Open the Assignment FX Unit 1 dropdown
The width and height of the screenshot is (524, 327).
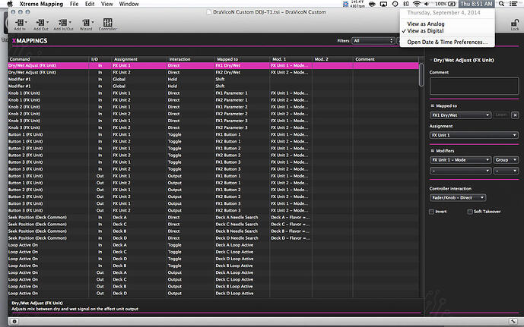coord(474,135)
